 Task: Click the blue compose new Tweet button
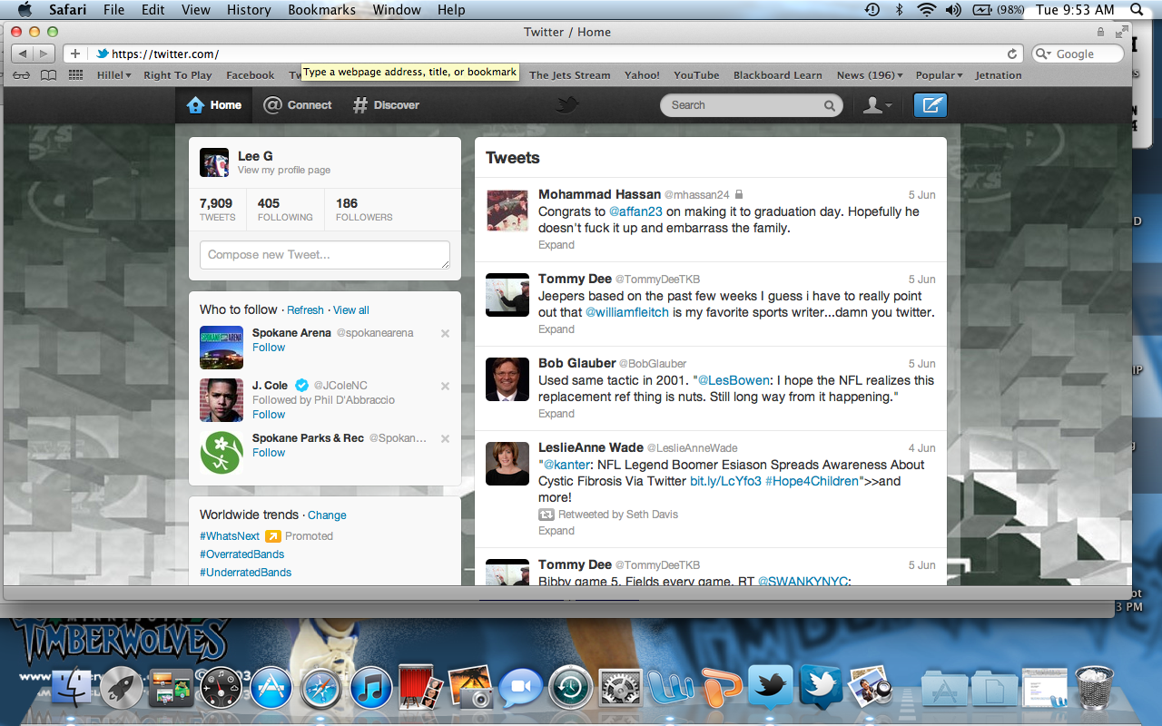point(931,105)
